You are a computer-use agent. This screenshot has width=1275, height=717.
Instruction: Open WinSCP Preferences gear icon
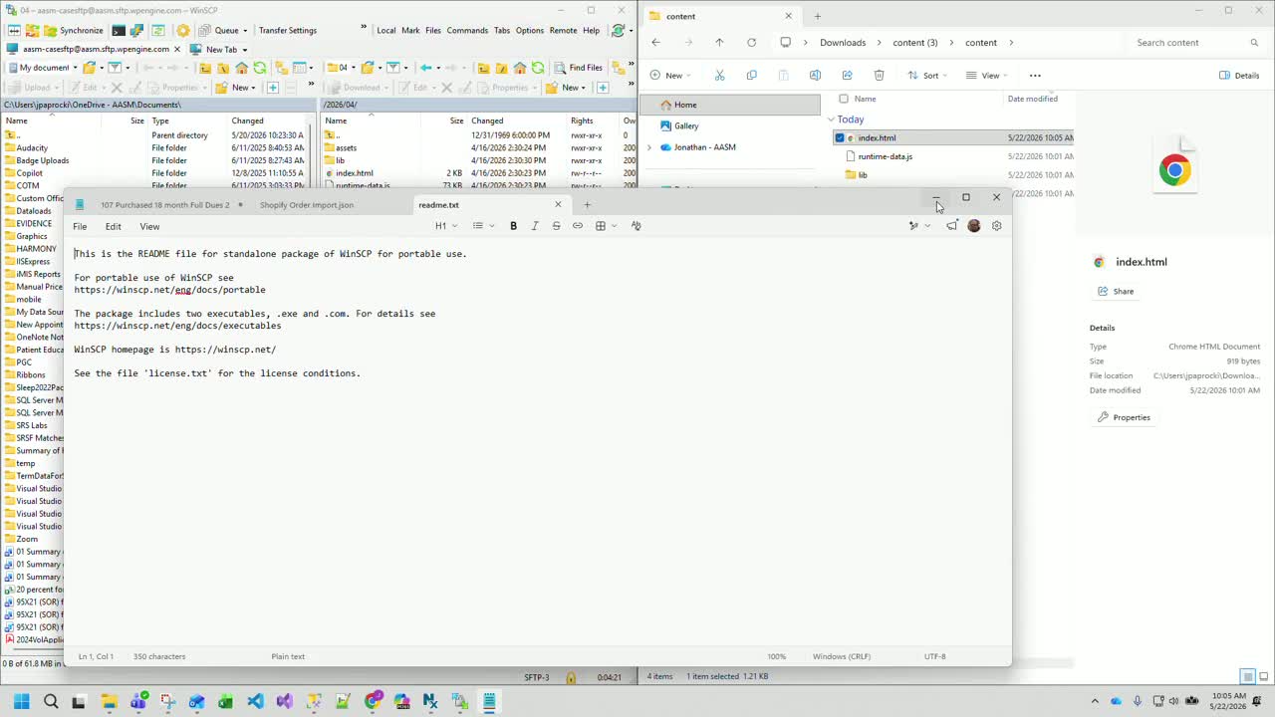[183, 30]
